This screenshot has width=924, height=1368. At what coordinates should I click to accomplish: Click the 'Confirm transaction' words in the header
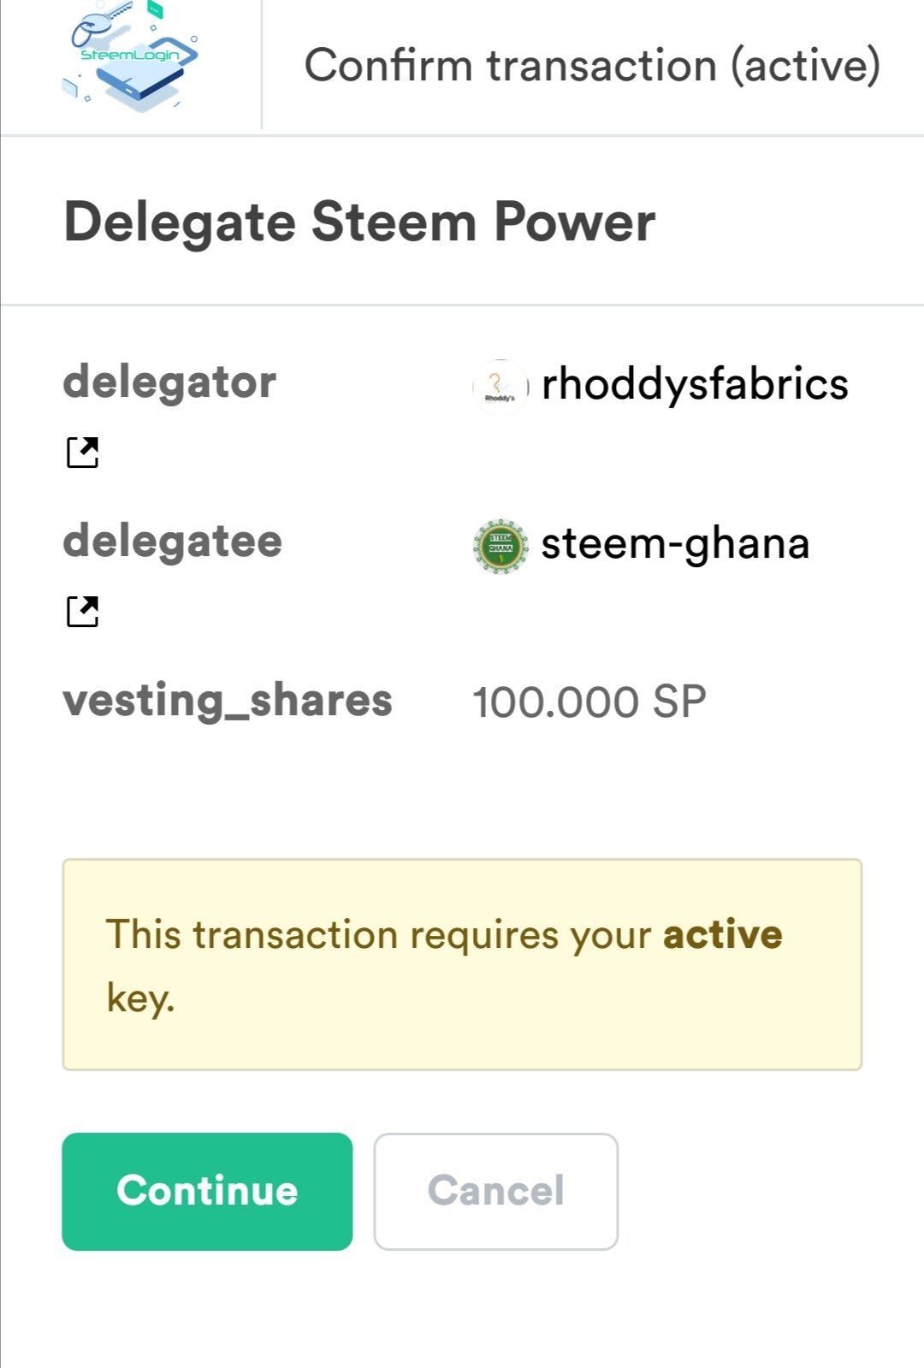pyautogui.click(x=511, y=66)
